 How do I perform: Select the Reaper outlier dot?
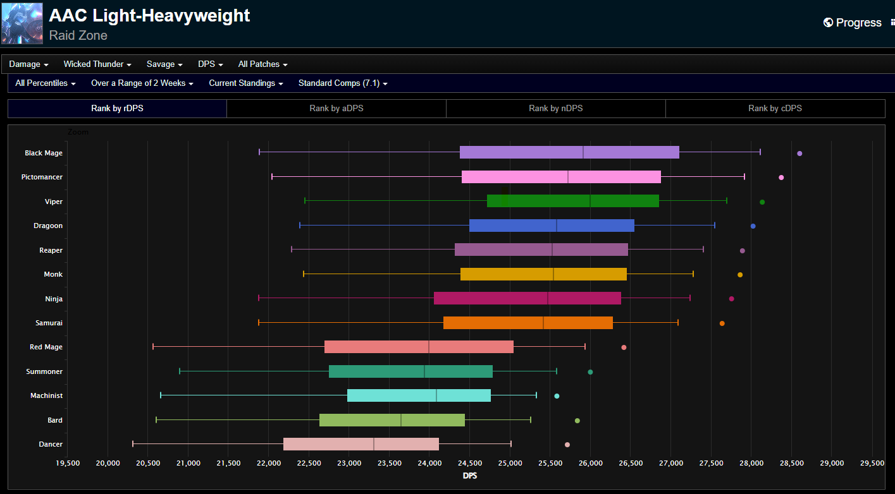click(x=743, y=251)
